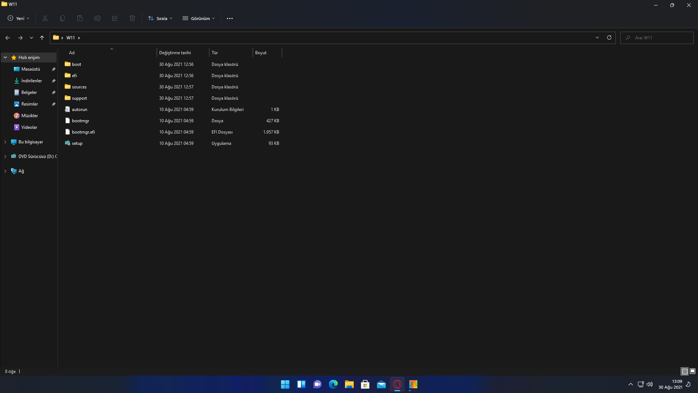Open the Görünüm view menu
698x393 pixels.
[x=199, y=18]
